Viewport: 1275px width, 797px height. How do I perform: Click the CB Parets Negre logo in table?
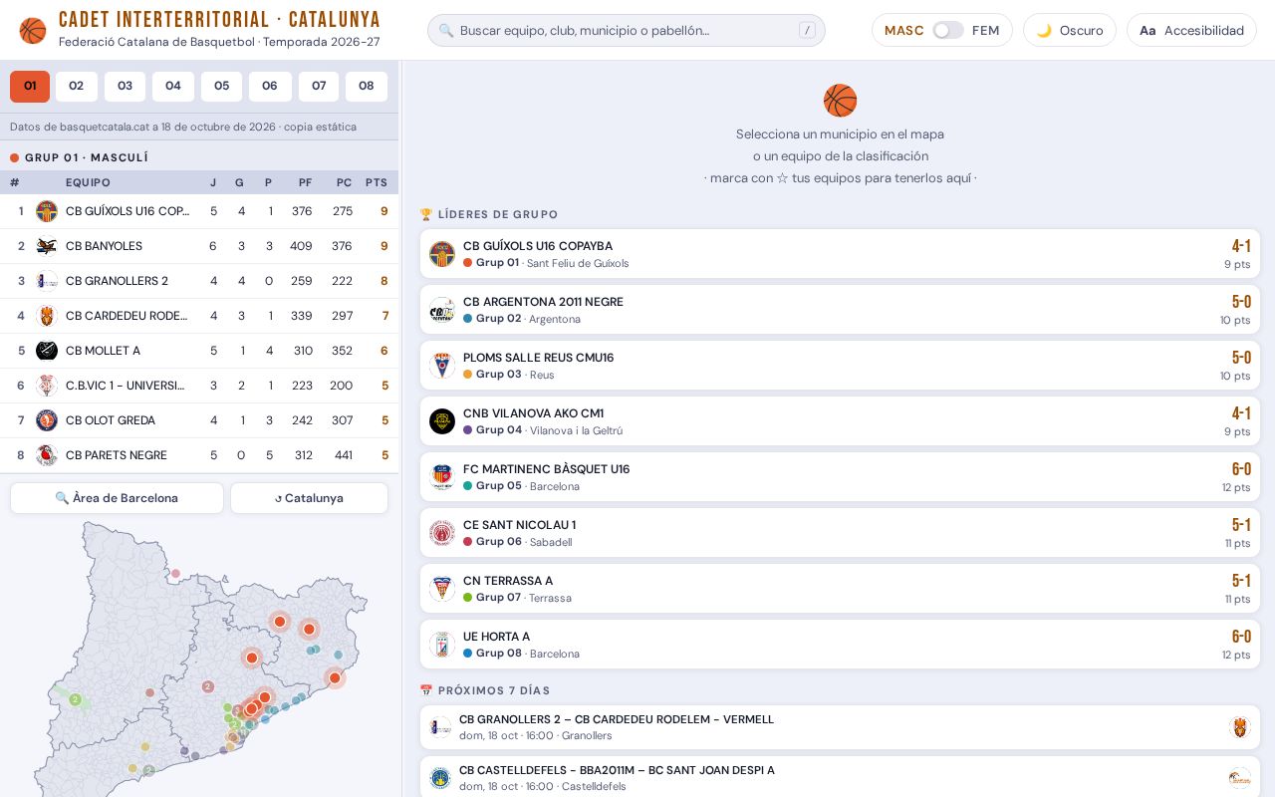coord(47,455)
